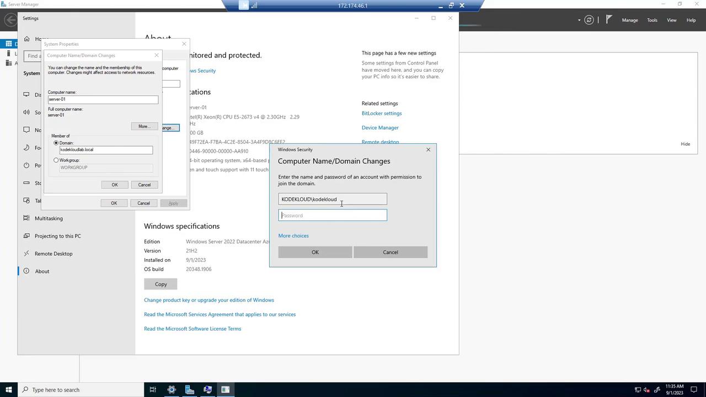
Task: Click the Home icon in Settings sidebar
Action: 26,39
